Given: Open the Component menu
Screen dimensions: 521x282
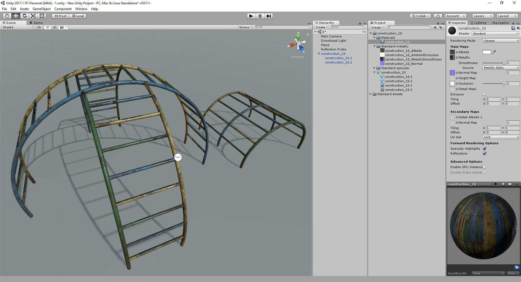Looking at the screenshot, I should 63,9.
